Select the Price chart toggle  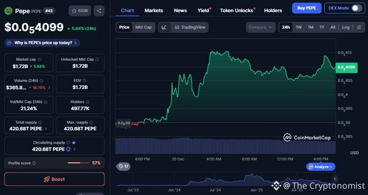pos(124,27)
